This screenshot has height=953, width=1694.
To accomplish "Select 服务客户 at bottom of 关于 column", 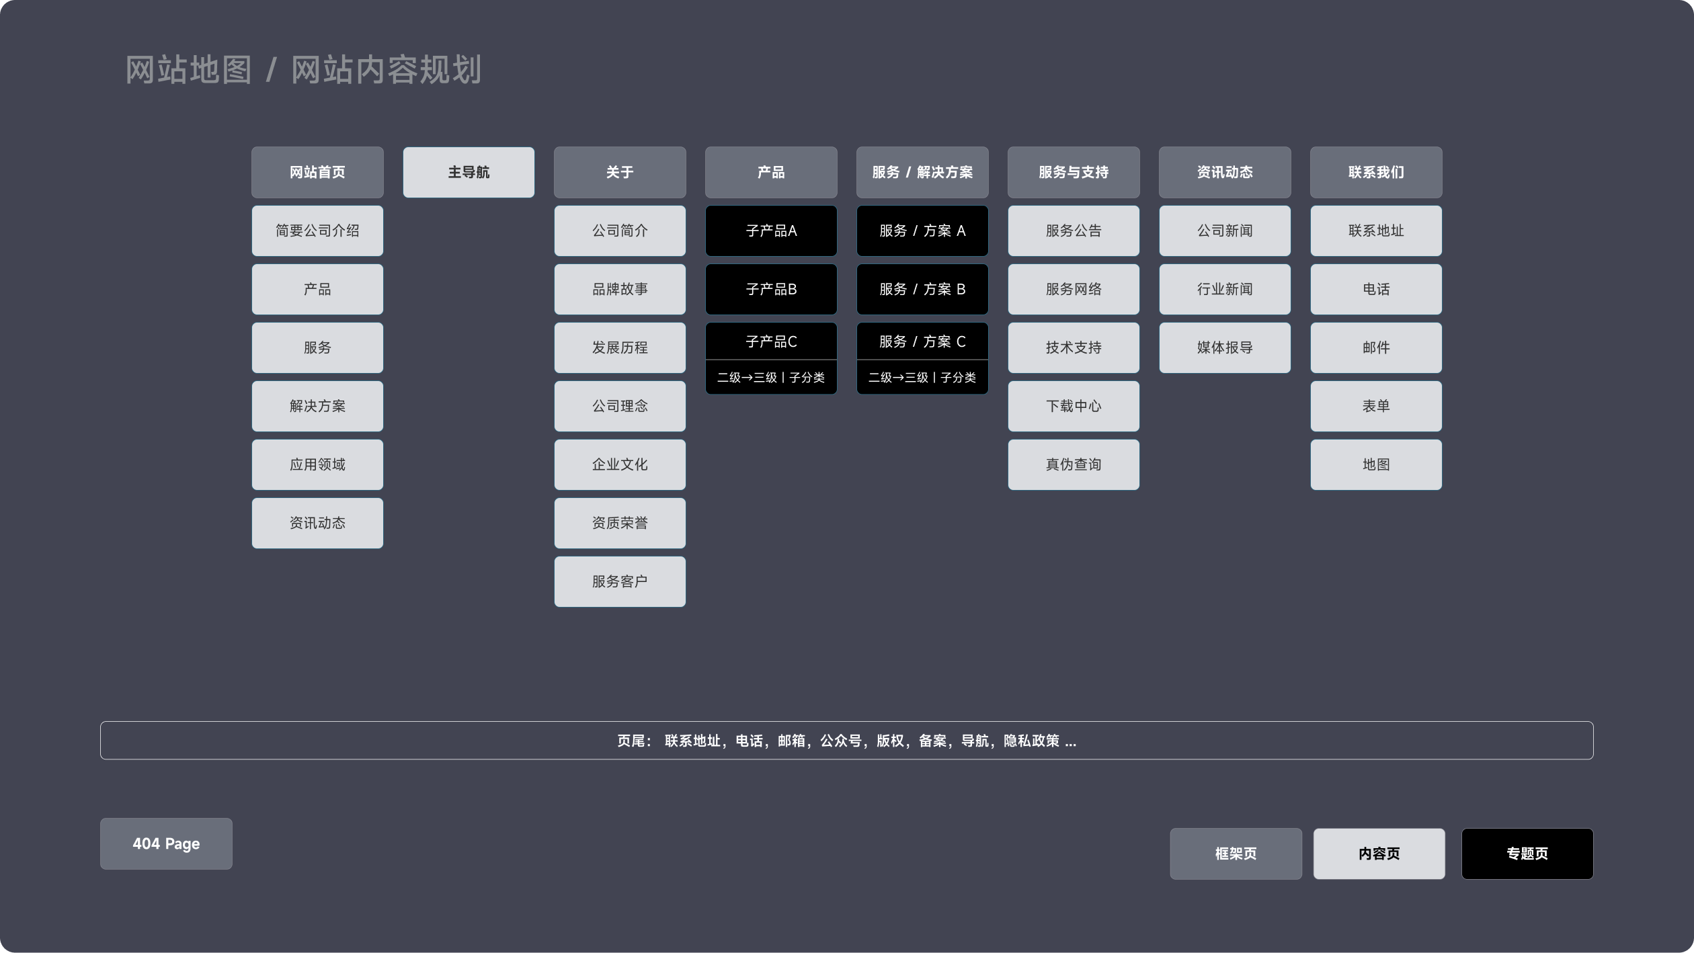I will click(620, 581).
